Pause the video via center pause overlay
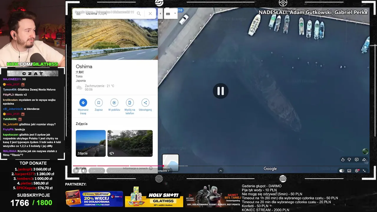 click(221, 91)
